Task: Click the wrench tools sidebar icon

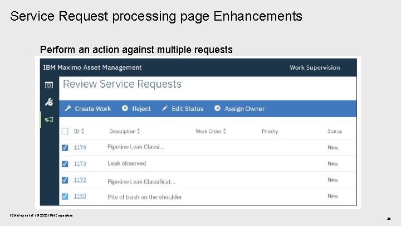Action: pyautogui.click(x=49, y=102)
